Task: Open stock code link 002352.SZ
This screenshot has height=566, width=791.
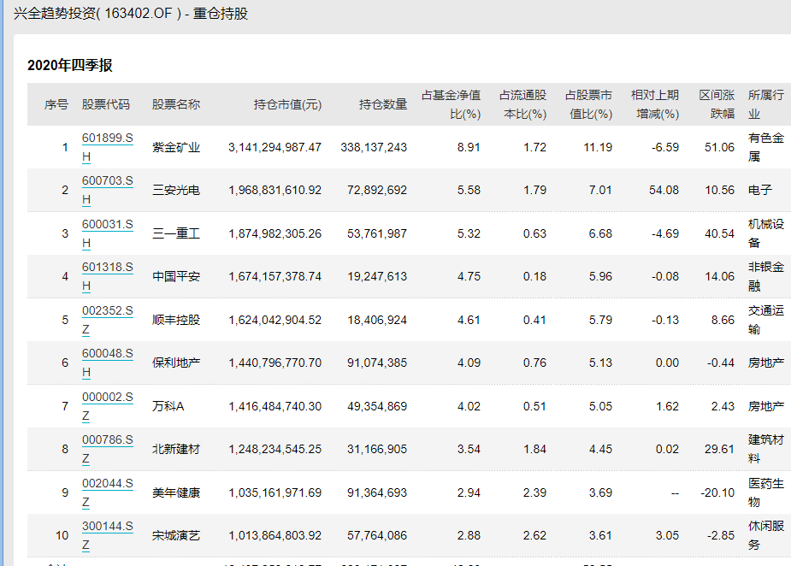Action: tap(108, 320)
